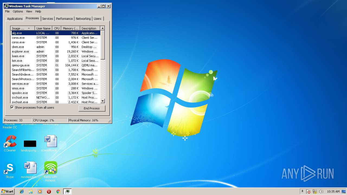Sort by Memory column header
The height and width of the screenshot is (195, 347).
pyautogui.click(x=70, y=28)
